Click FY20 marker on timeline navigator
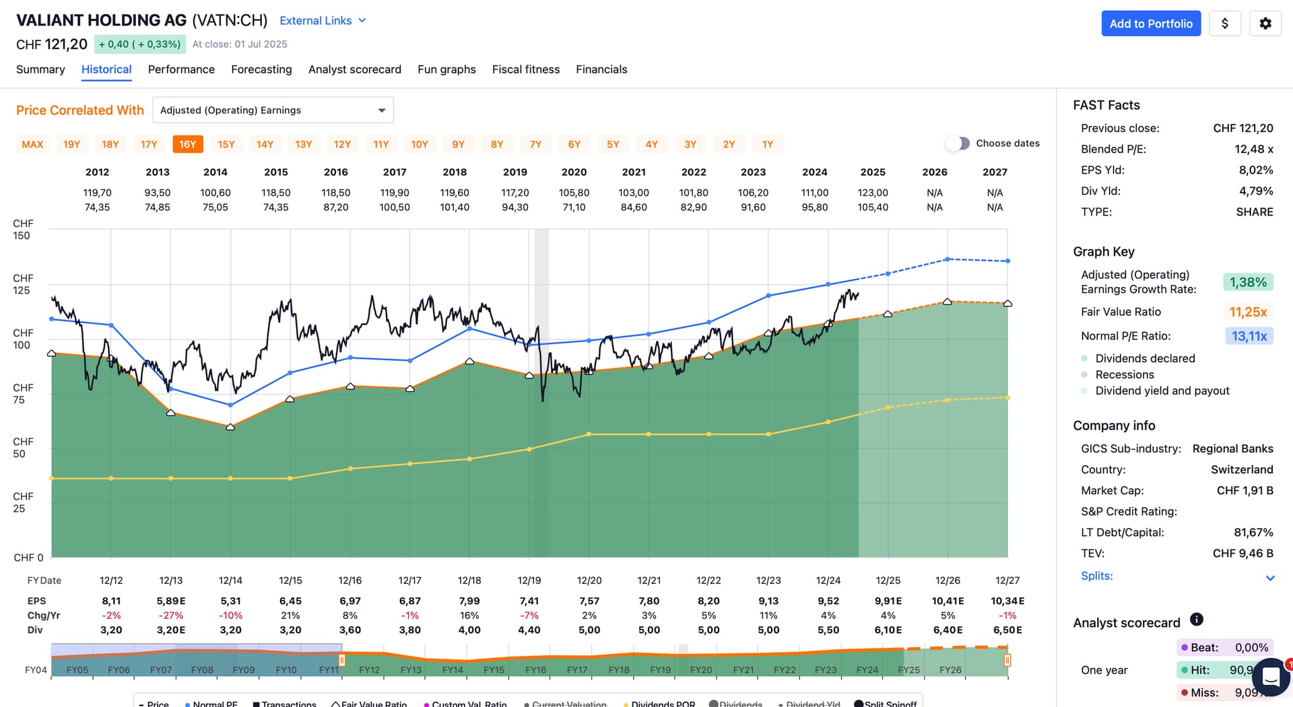 click(700, 670)
